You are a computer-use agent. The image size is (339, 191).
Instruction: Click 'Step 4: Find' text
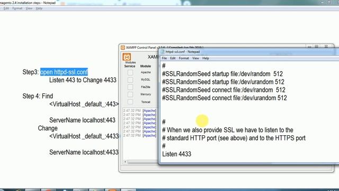tap(38, 96)
